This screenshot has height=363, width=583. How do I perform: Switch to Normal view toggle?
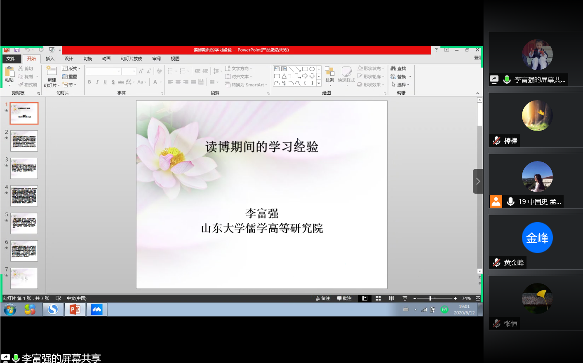pos(365,298)
